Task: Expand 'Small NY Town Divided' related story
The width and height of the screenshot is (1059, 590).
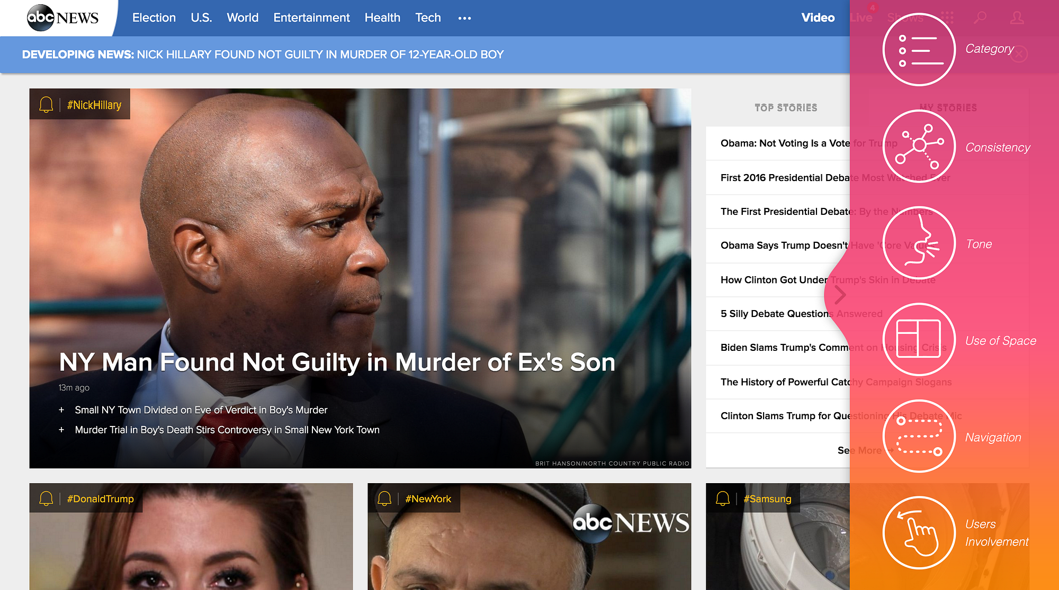Action: click(61, 410)
